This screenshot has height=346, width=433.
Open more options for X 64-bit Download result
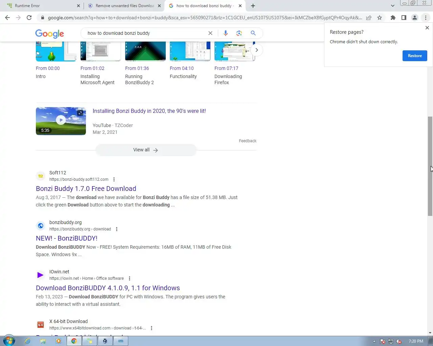(152, 328)
